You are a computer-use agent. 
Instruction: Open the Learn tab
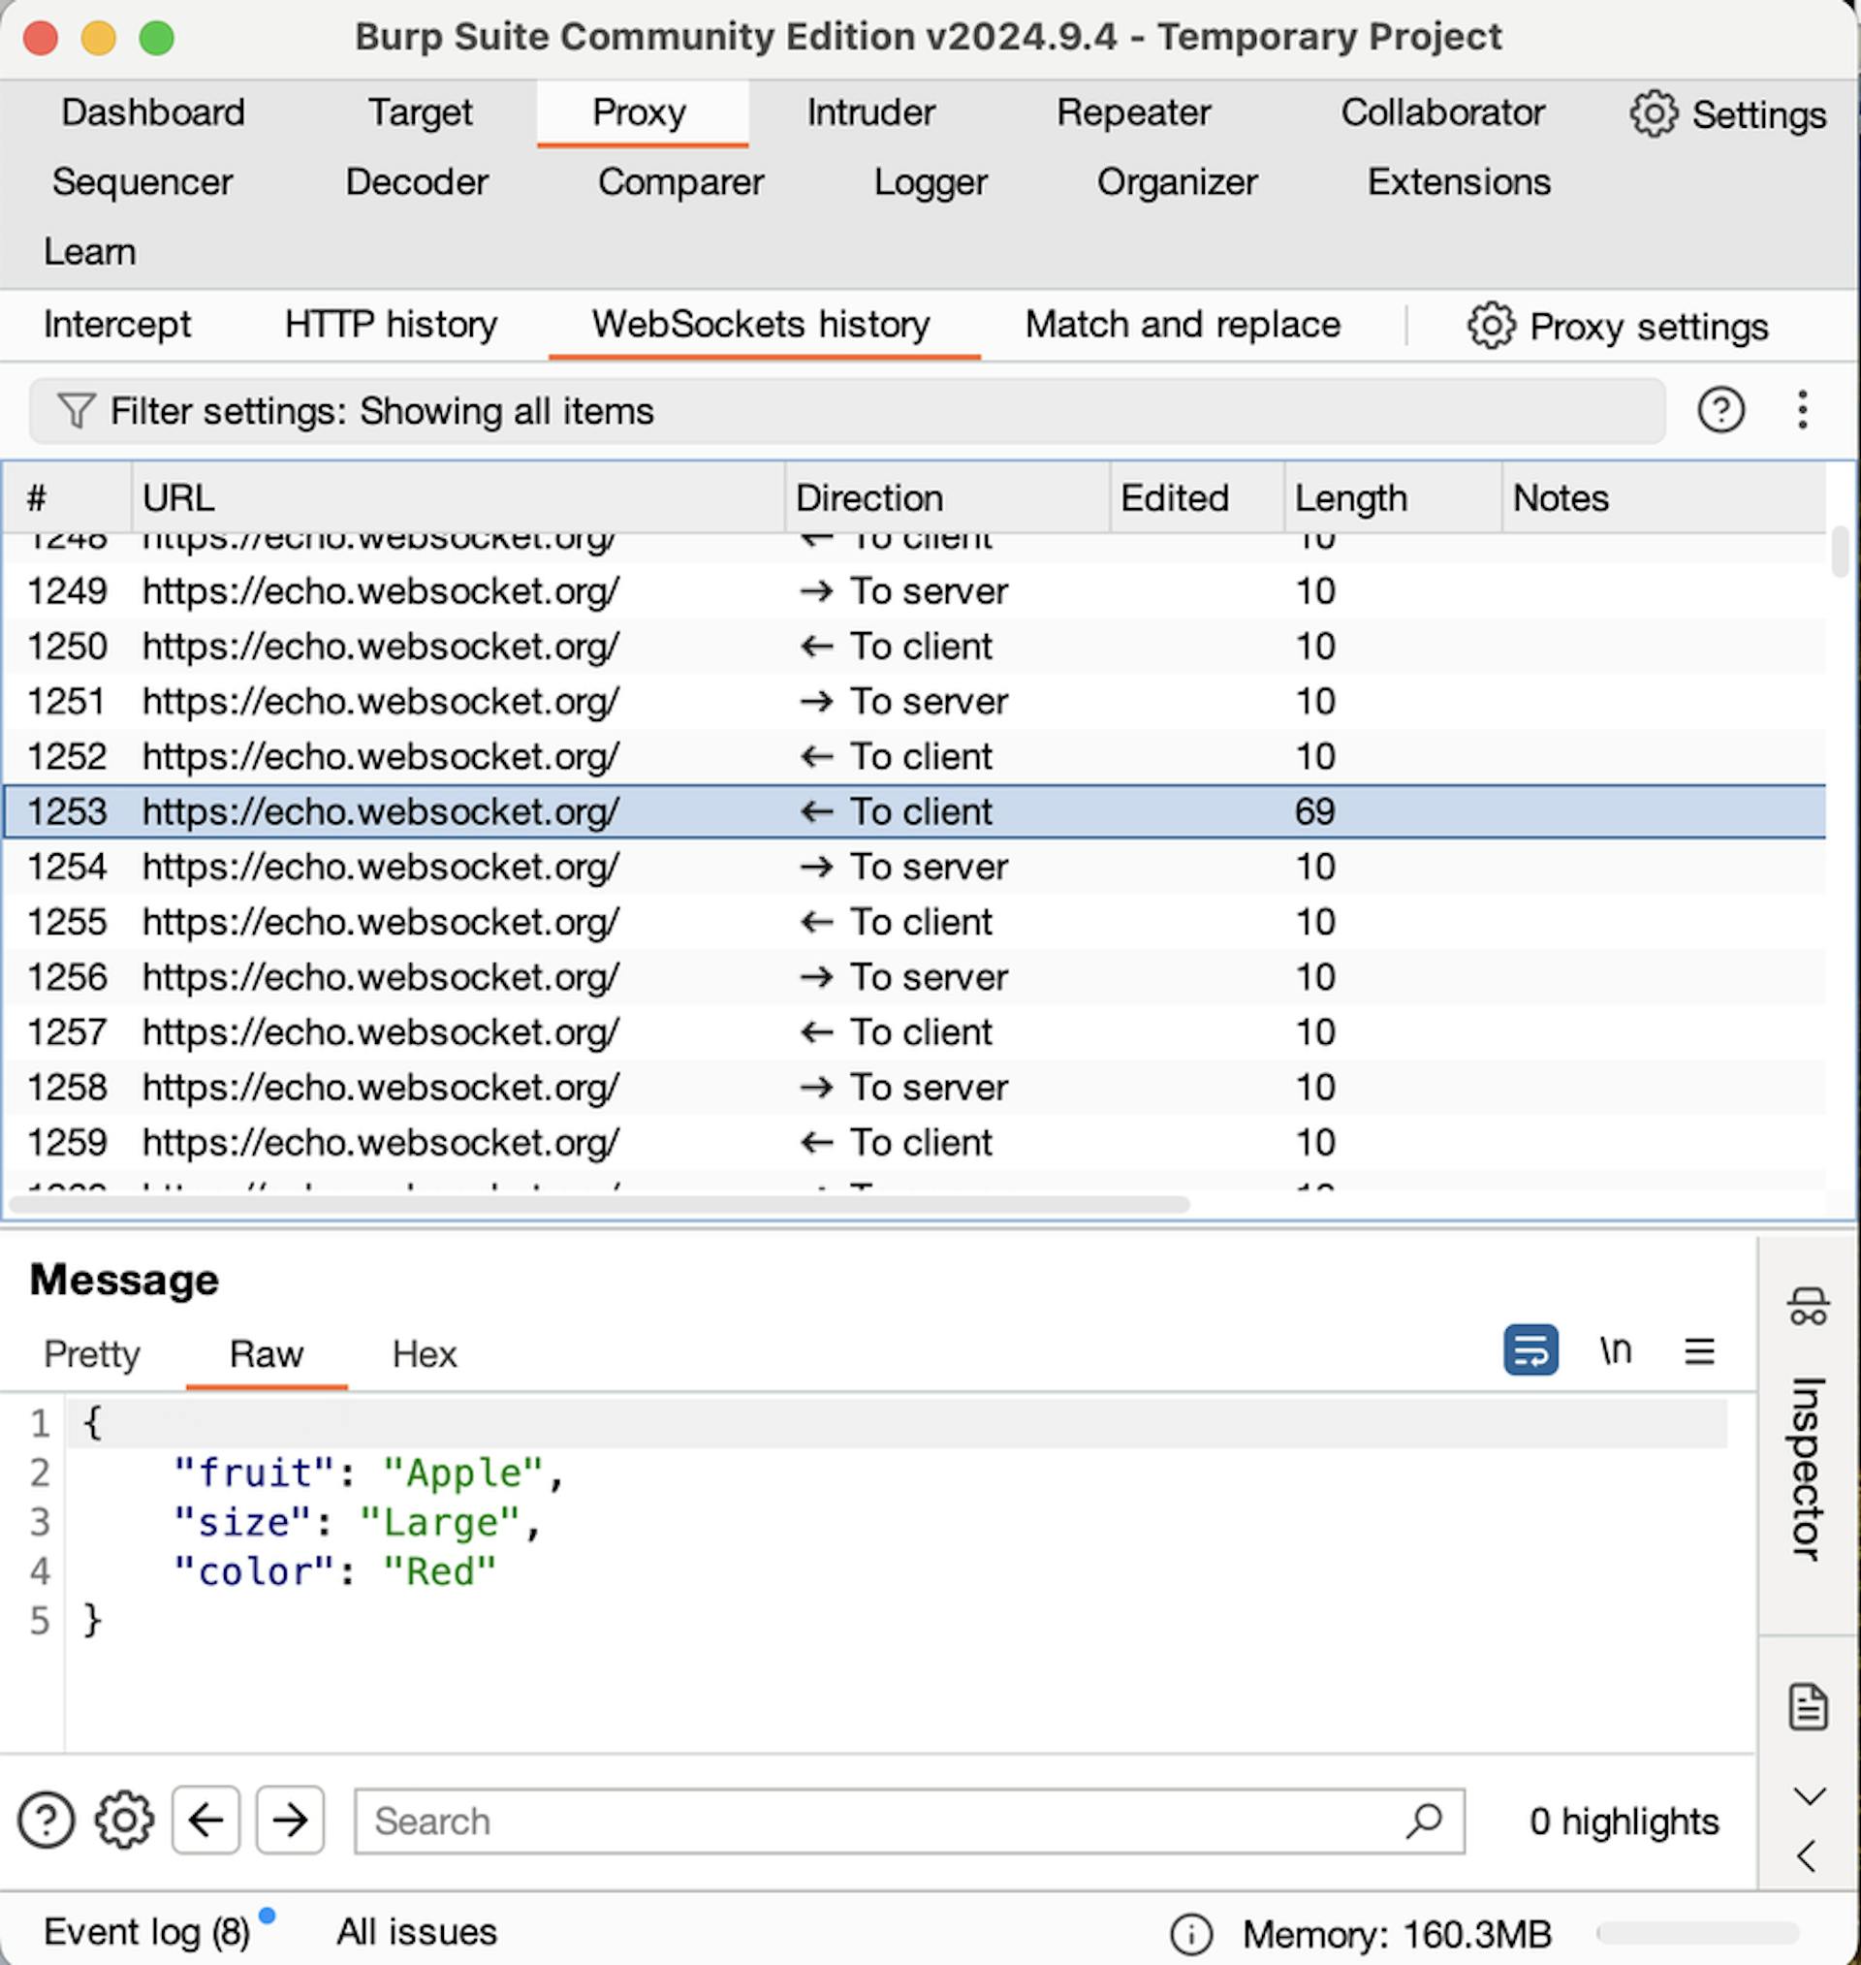pos(89,252)
